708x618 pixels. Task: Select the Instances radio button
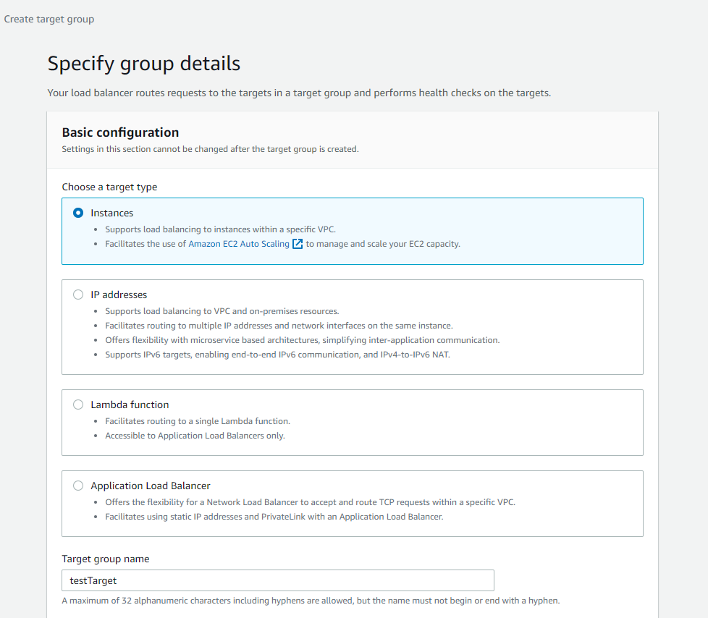[x=78, y=213]
